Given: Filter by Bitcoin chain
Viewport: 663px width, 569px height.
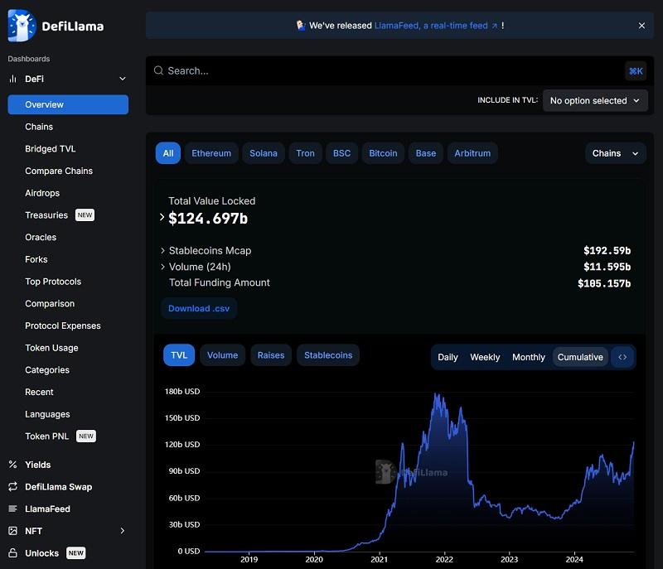Looking at the screenshot, I should (x=383, y=153).
